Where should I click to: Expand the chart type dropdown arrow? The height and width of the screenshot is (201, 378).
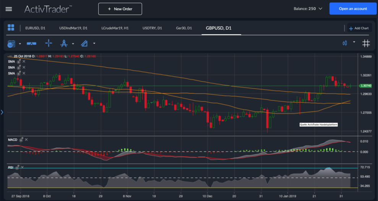click(x=354, y=42)
